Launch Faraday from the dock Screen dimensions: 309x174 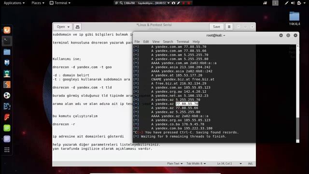pos(7,117)
